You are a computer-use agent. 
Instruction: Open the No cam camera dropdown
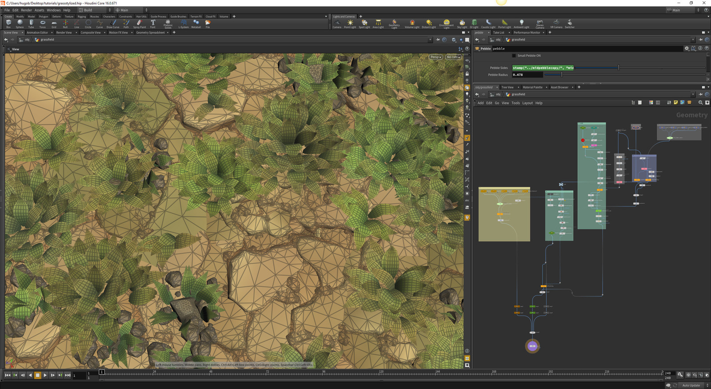tap(453, 57)
